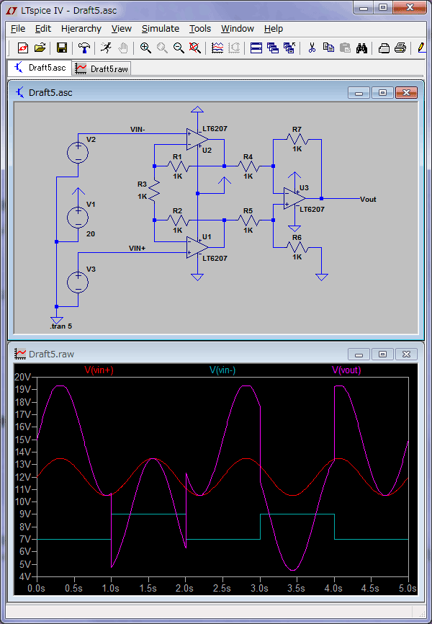Cascade windows with the Cascade icon
The image size is (432, 624).
coord(273,48)
